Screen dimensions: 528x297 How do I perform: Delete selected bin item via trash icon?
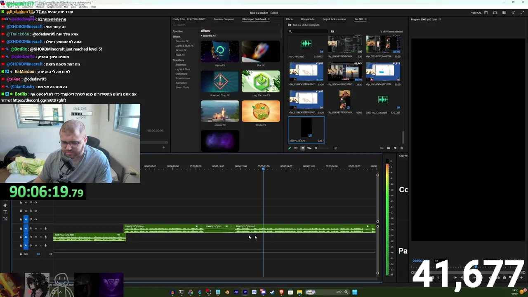pyautogui.click(x=402, y=148)
